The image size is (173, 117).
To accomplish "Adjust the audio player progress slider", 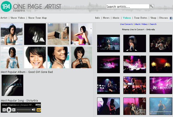I will [24, 110].
